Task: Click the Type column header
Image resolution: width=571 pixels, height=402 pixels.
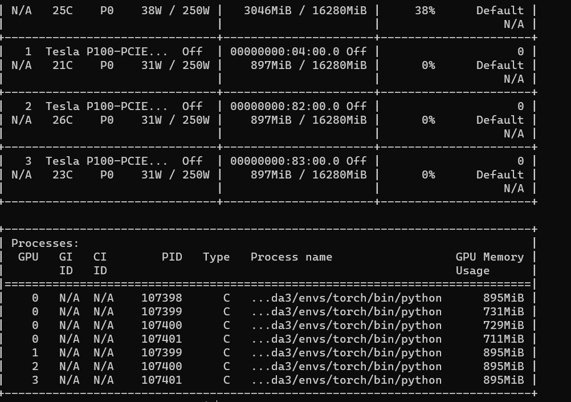Action: [x=216, y=257]
